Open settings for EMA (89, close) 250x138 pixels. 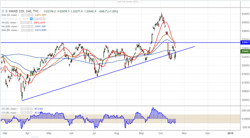tap(26, 30)
